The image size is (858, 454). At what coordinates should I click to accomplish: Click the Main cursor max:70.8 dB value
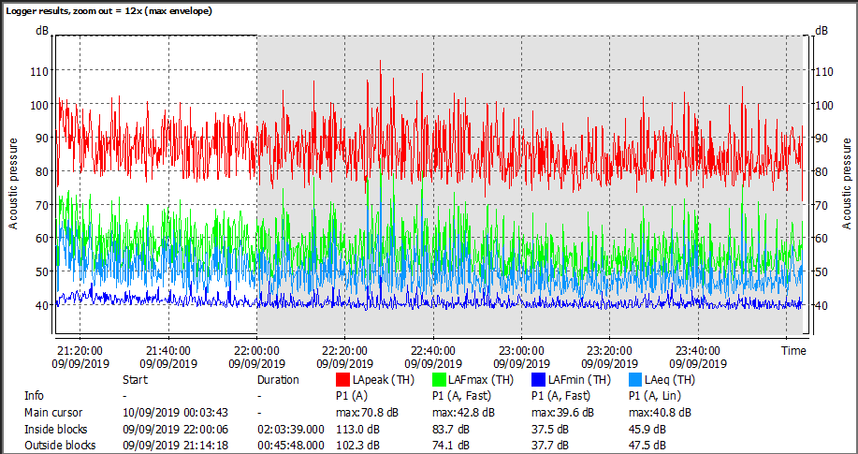[367, 412]
